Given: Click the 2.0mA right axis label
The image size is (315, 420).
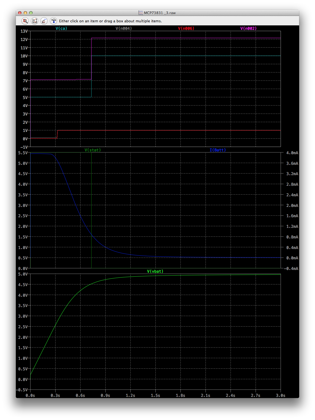Looking at the screenshot, I should (x=292, y=206).
